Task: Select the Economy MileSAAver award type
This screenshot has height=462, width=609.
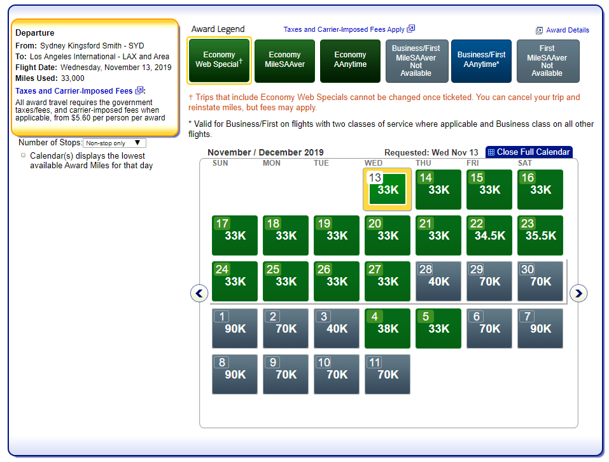Action: (284, 61)
